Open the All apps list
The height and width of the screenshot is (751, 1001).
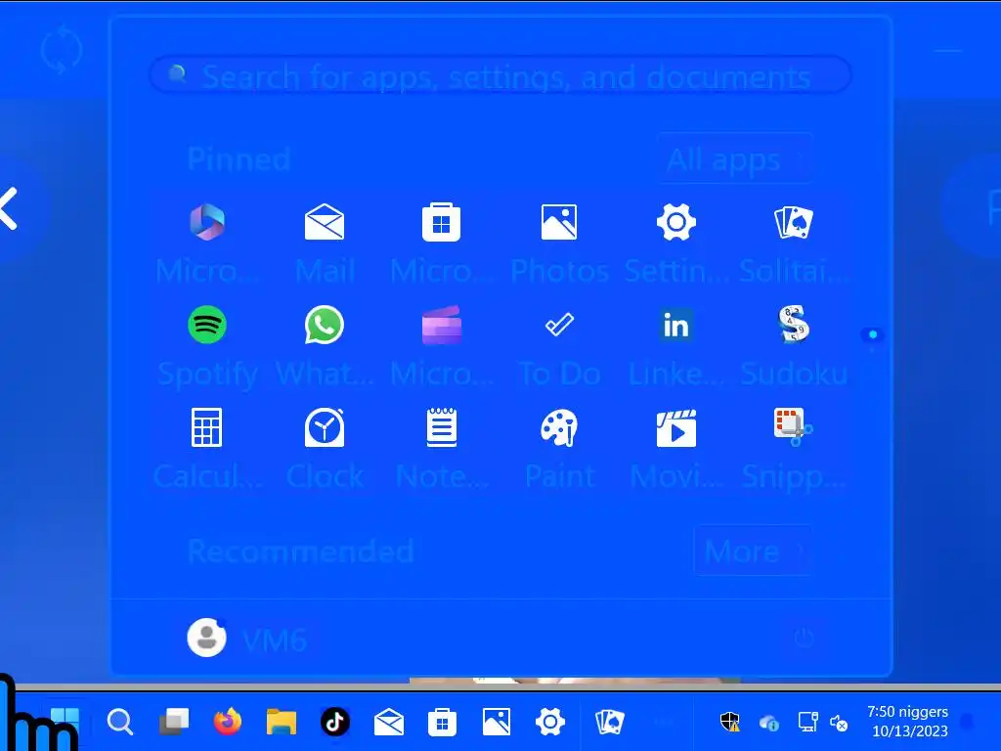click(x=735, y=159)
